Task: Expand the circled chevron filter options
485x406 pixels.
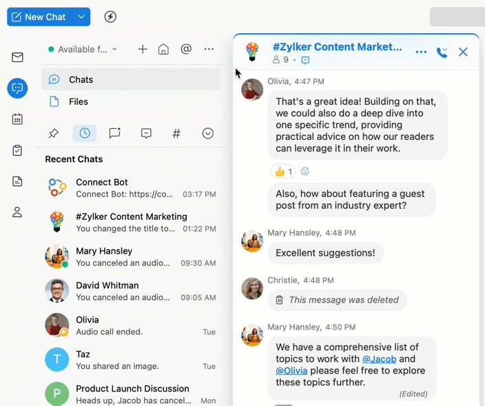Action: 208,133
